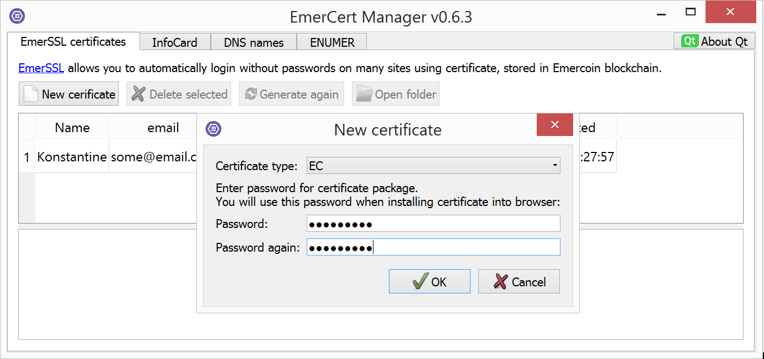Close the EmerCert Manager window
The height and width of the screenshot is (359, 764).
point(730,12)
